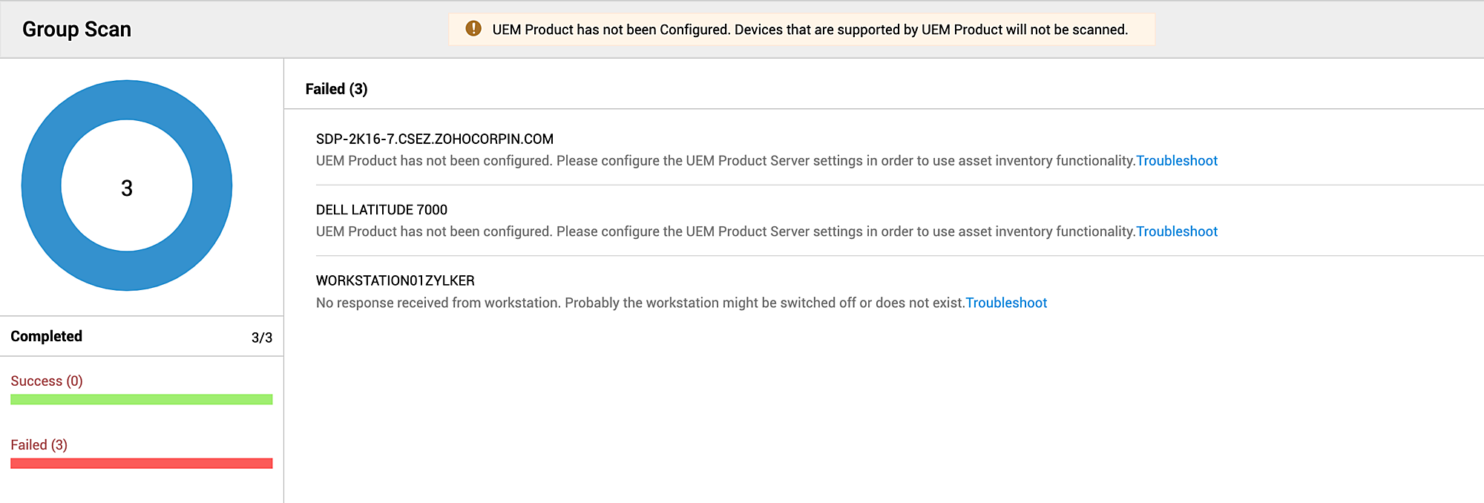
Task: Click the number 3 in donut center
Action: [127, 188]
